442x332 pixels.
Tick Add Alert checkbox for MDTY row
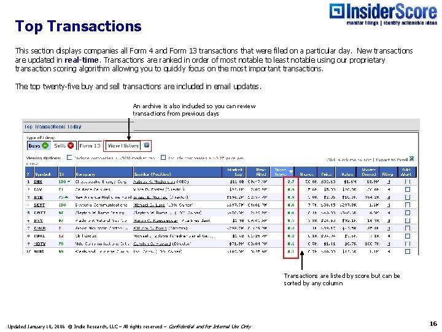click(x=408, y=243)
